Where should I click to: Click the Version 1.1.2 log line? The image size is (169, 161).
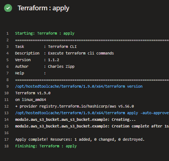(x=37, y=60)
